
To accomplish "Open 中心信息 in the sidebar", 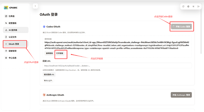I will point(16,58).
